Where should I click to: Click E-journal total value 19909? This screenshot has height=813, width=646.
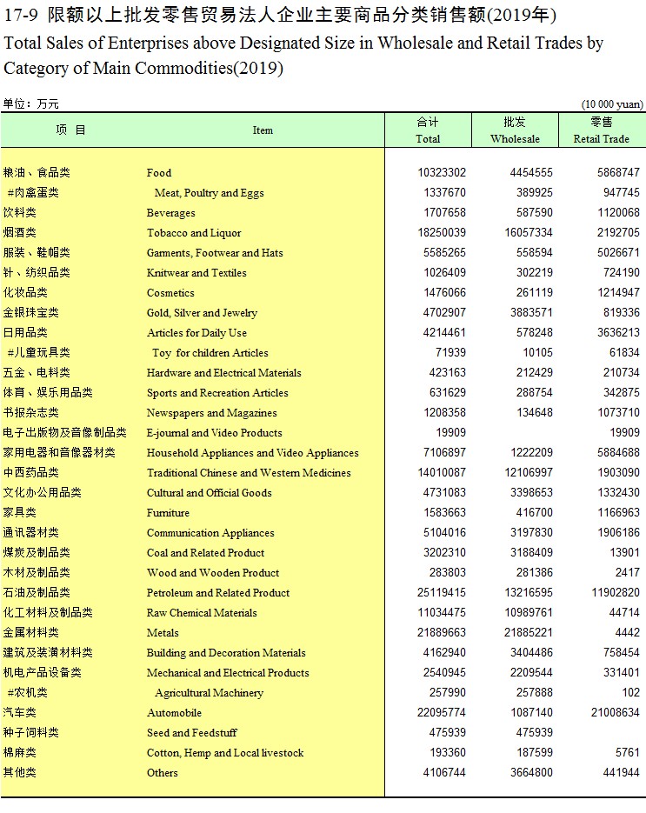click(450, 433)
